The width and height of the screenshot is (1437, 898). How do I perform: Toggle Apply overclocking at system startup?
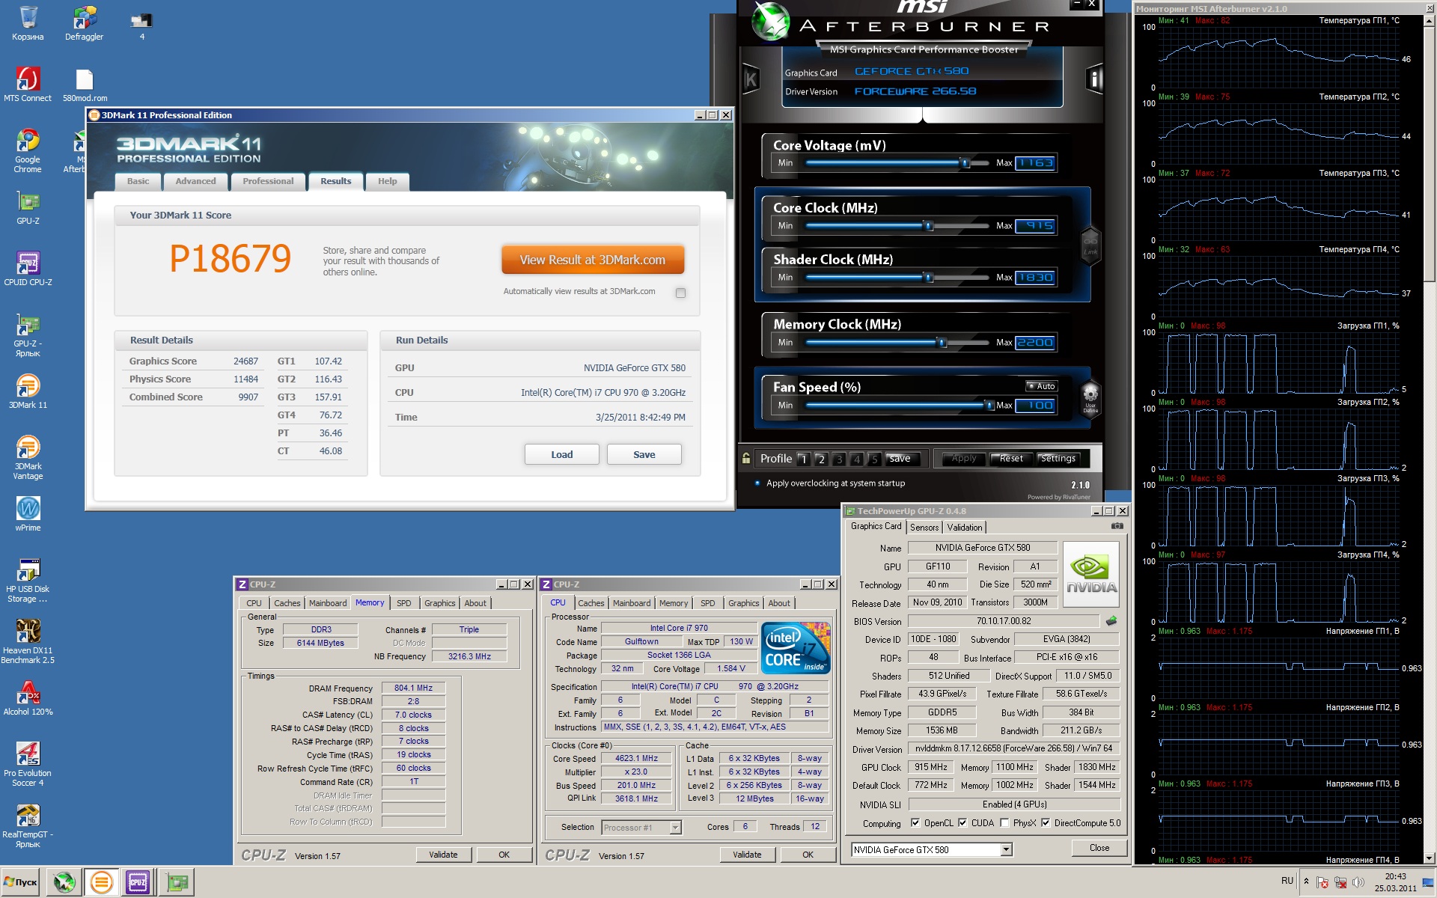757,483
